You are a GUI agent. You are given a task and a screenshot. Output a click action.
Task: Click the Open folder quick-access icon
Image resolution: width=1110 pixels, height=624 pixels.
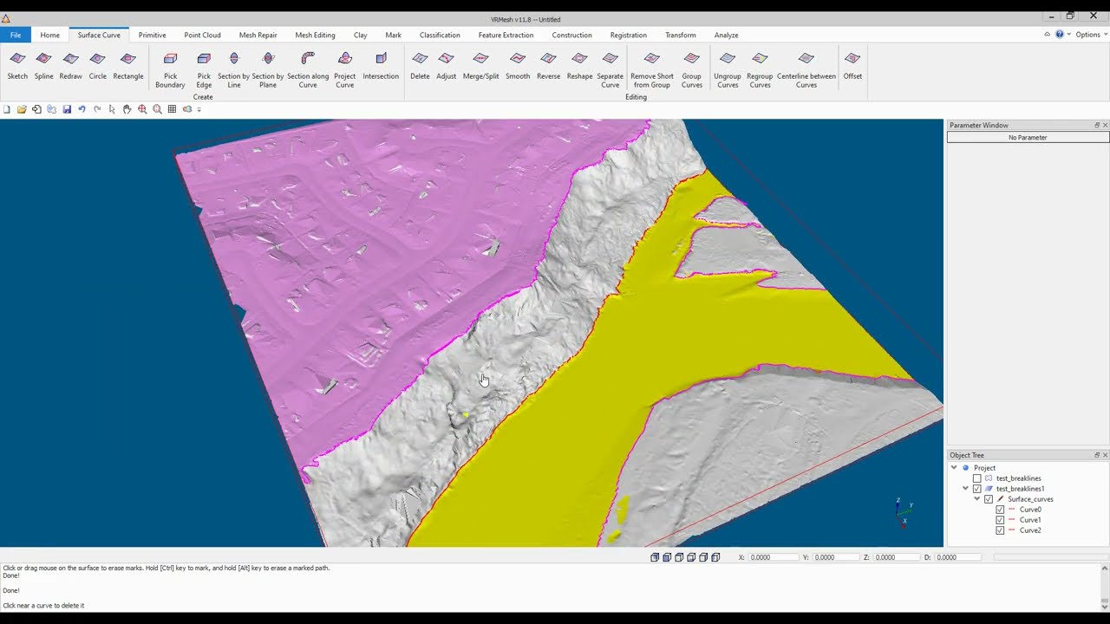point(22,109)
